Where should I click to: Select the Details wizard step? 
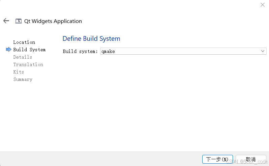23,57
